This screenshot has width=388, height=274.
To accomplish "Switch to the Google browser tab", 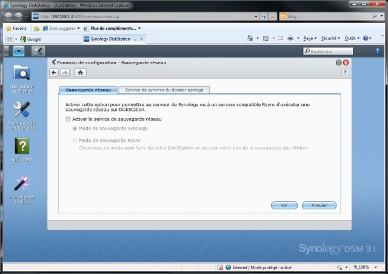I will (x=50, y=39).
